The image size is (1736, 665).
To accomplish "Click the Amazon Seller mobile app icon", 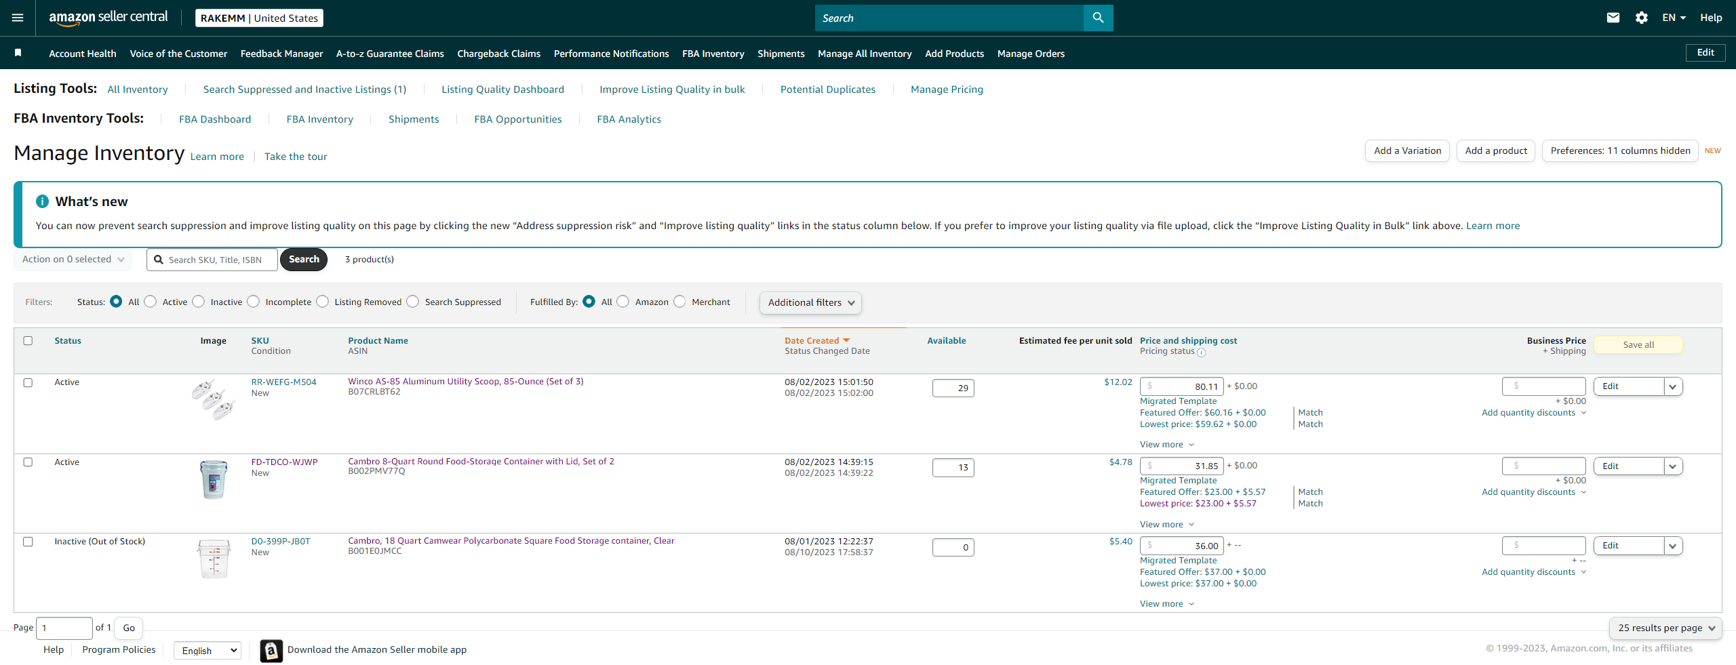I will pyautogui.click(x=271, y=651).
